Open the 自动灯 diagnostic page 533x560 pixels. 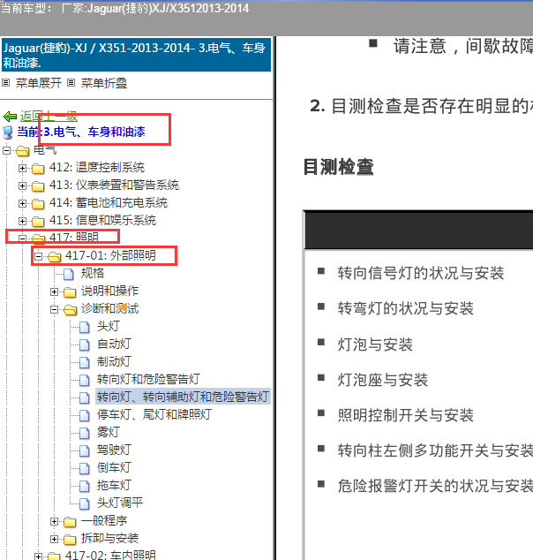click(x=114, y=344)
